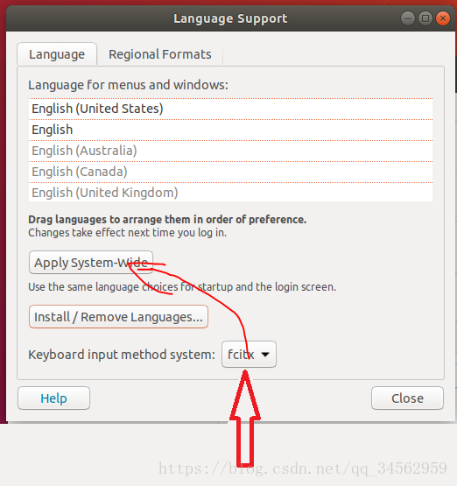Select English (United States) in language list
The width and height of the screenshot is (457, 486).
tap(230, 109)
